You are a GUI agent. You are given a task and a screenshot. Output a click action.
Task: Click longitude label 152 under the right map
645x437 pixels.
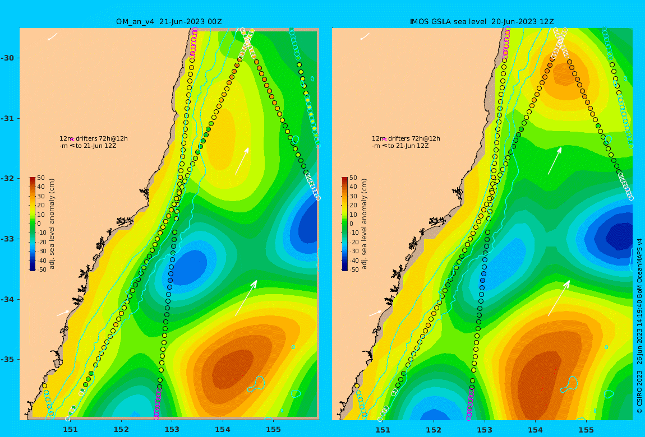(x=434, y=430)
